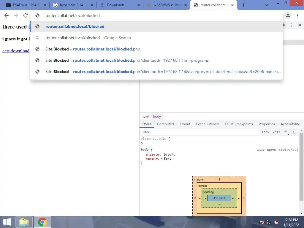Open the Action Center flag tray icon
Screen dimensions: 304x228
pyautogui.click(x=262, y=222)
